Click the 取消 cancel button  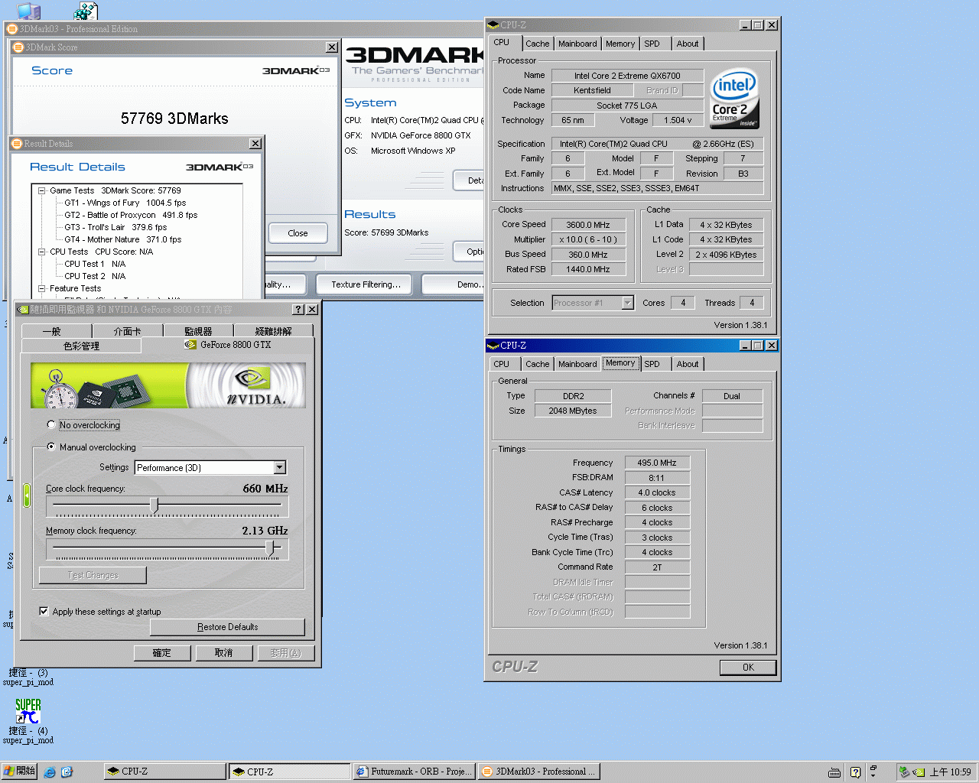click(223, 653)
